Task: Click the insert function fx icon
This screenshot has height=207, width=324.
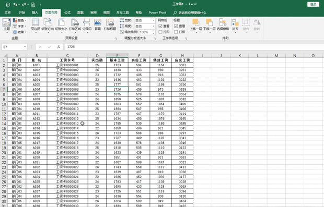Action: pyautogui.click(x=59, y=47)
